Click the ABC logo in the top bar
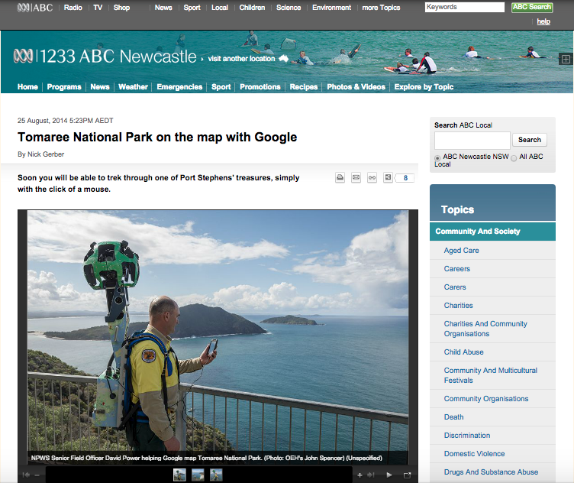This screenshot has width=574, height=483. 35,8
